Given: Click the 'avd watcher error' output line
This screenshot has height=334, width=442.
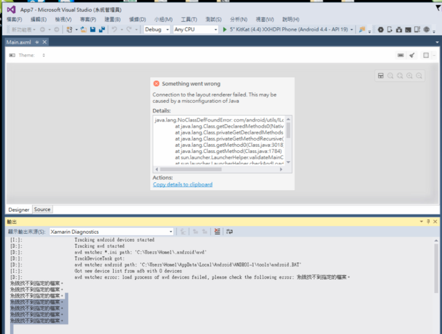Looking at the screenshot, I should [212, 277].
